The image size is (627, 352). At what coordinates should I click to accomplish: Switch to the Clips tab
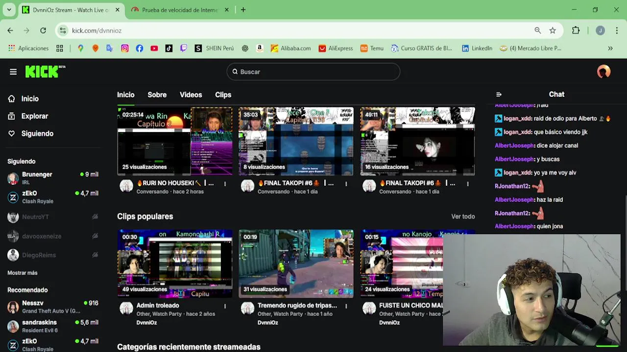click(x=223, y=95)
